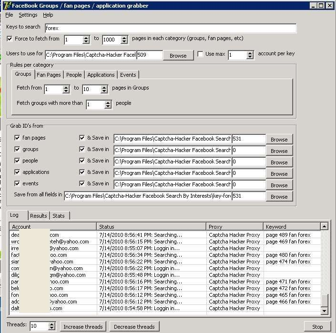Image resolution: width=336 pixels, height=333 pixels.
Task: Open the Settings menu
Action: pyautogui.click(x=28, y=15)
